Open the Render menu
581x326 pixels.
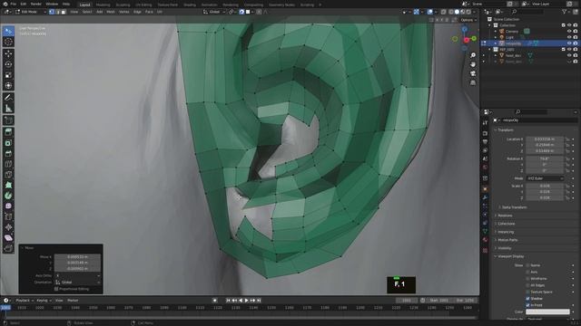click(36, 4)
